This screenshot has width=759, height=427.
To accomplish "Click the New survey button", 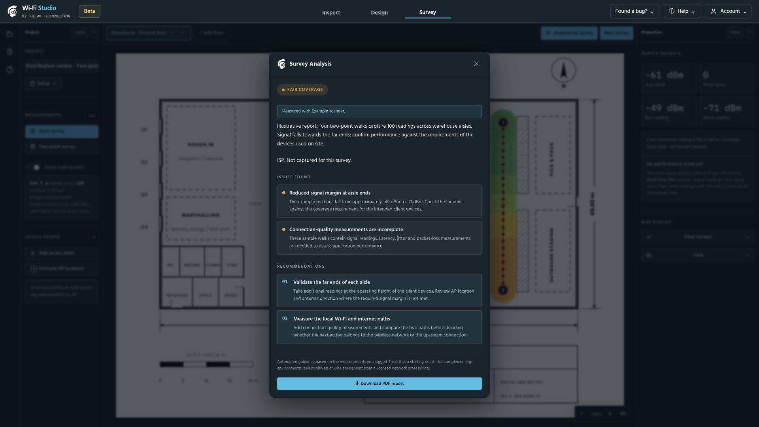I will click(616, 33).
